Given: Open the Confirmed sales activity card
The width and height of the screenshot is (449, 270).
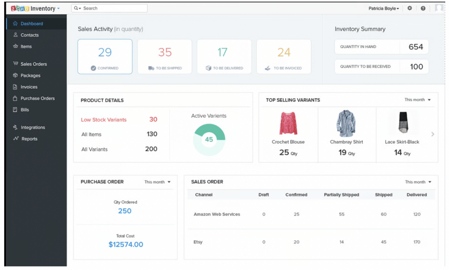Looking at the screenshot, I should pos(105,56).
